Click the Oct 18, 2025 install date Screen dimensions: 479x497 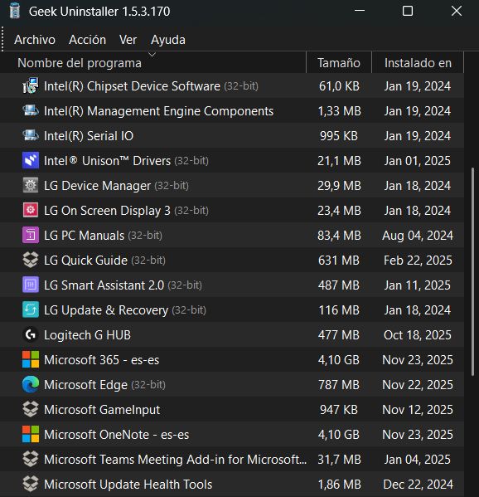pos(418,335)
